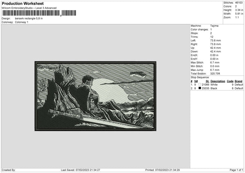Click the Max Jump value 6.7 mm
This screenshot has width=245, height=173.
tap(215, 70)
